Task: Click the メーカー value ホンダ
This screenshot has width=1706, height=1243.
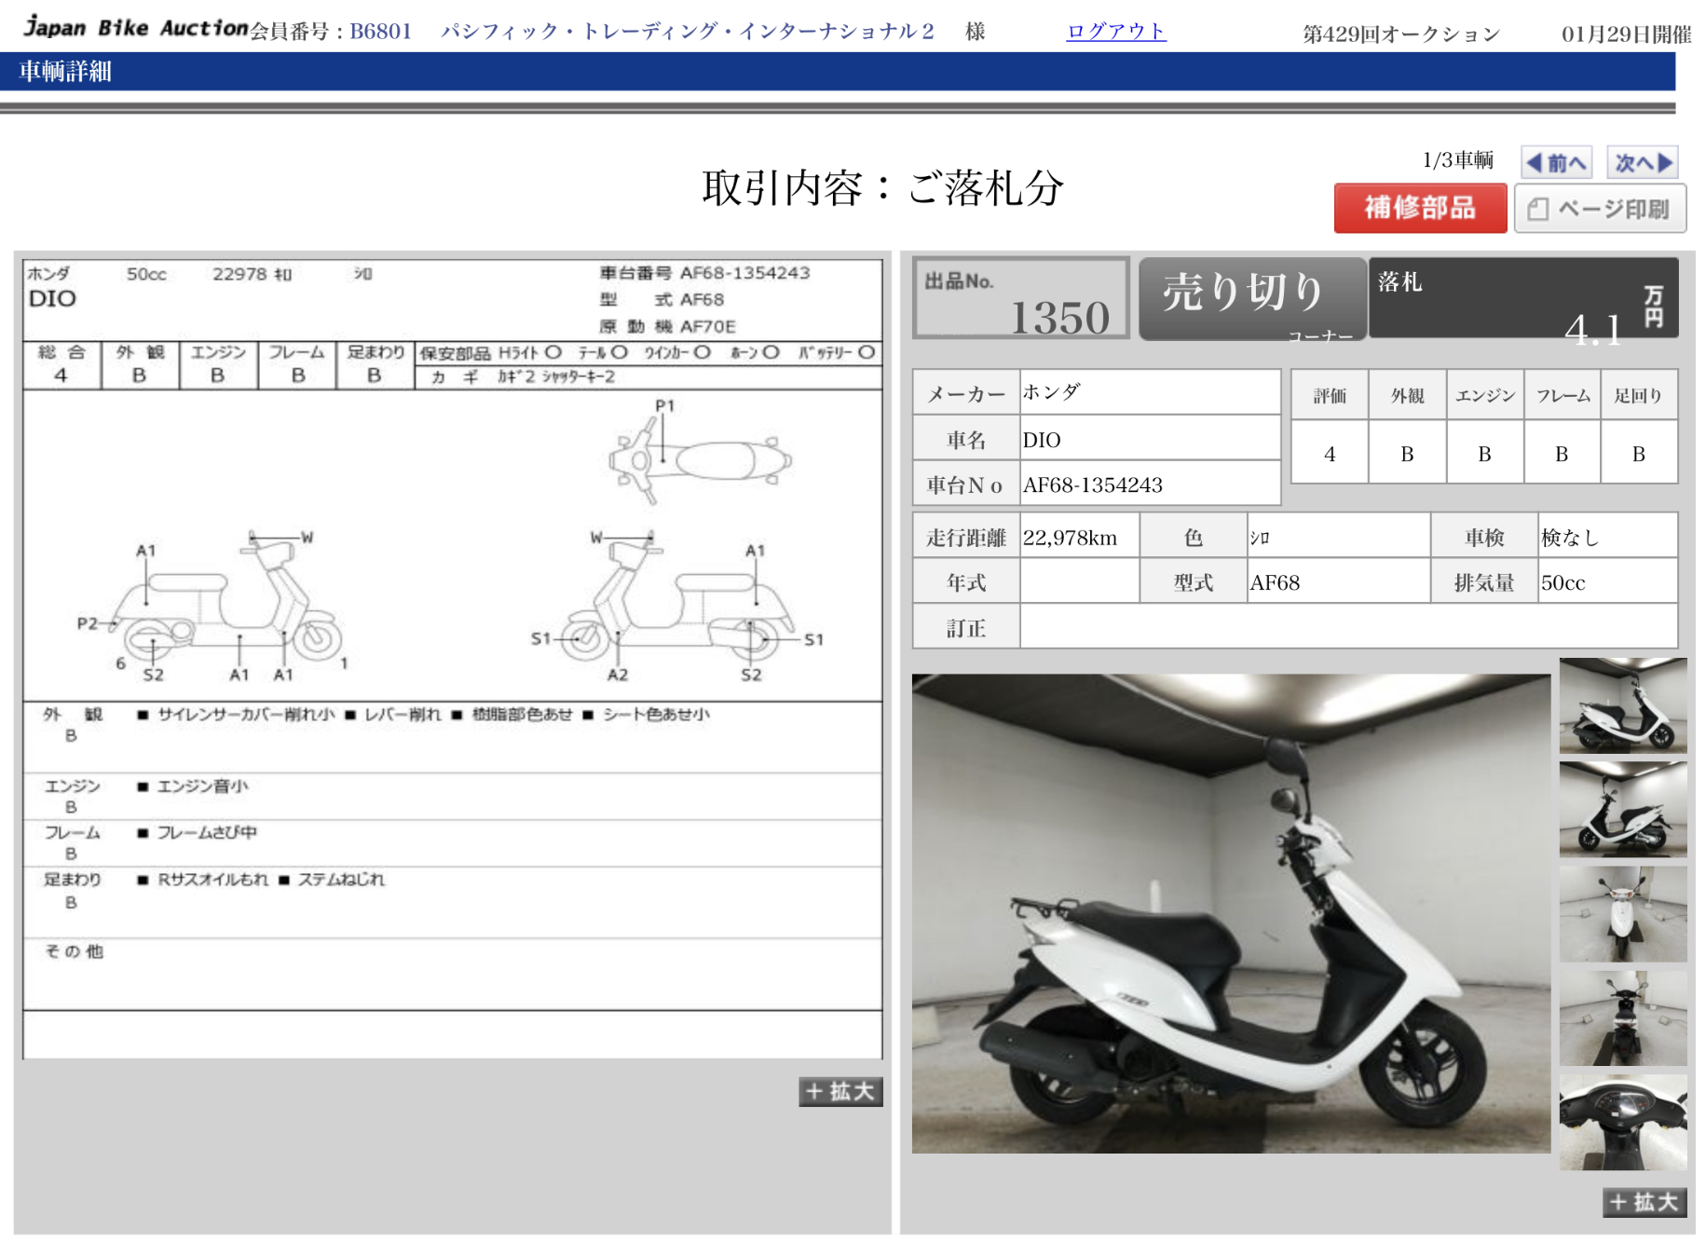Action: (1051, 392)
